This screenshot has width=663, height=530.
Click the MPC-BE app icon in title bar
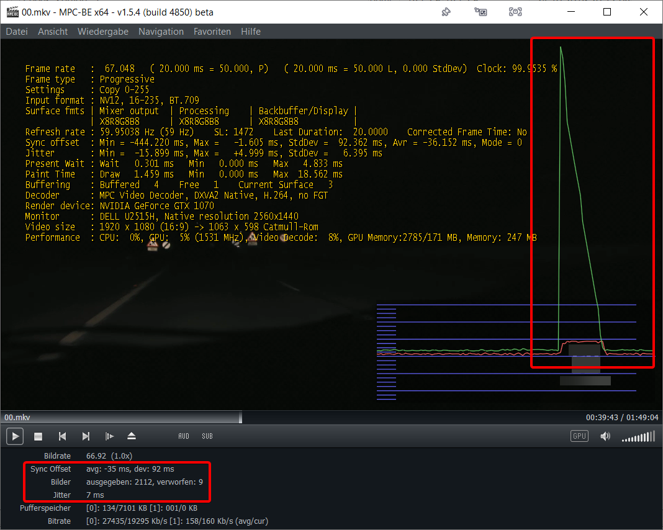click(12, 12)
